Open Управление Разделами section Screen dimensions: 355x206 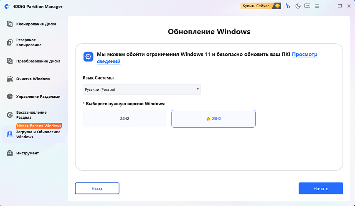[x=38, y=97]
